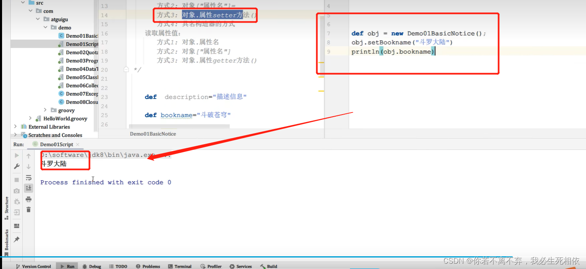
Task: Click the src folder icon
Action: (31, 3)
